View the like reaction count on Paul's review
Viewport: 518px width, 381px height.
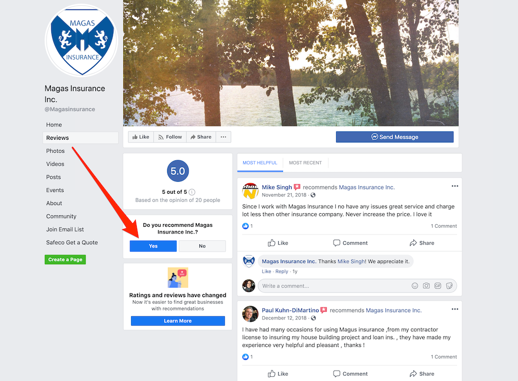pos(248,357)
